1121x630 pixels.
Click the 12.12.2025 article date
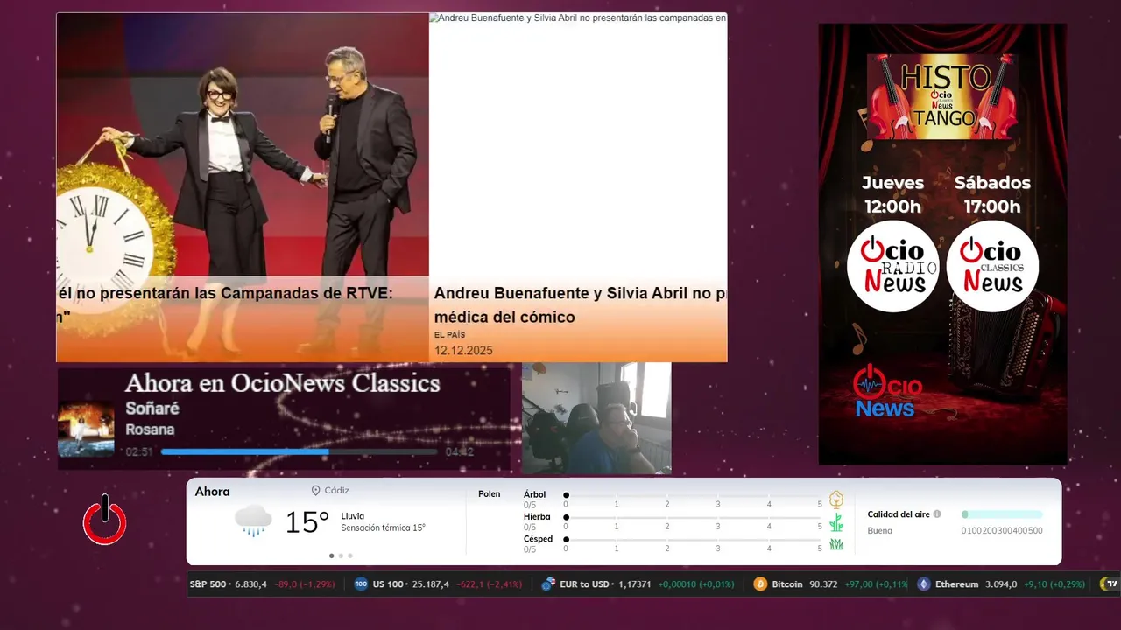click(463, 351)
